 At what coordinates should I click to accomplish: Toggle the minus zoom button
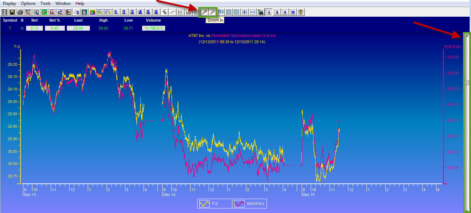[x=252, y=12]
